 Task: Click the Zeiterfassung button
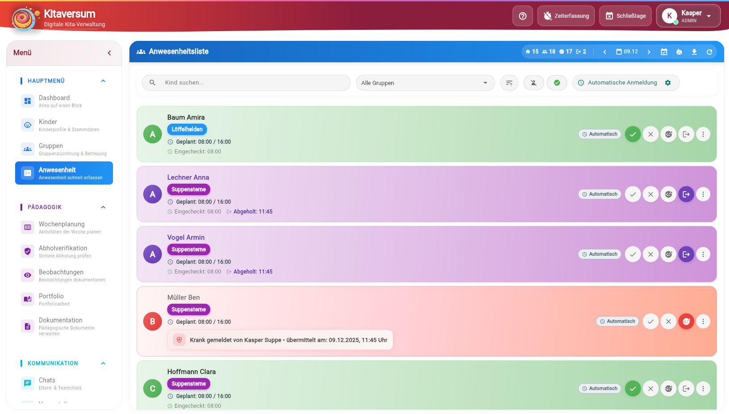coord(566,16)
